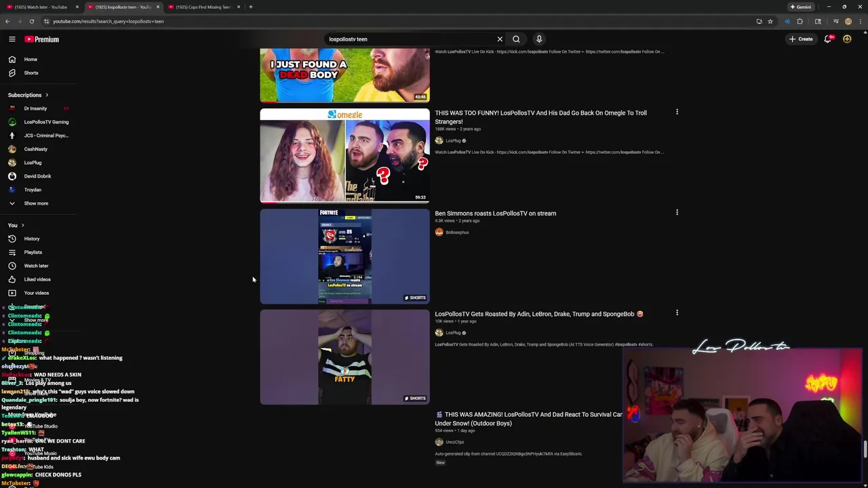The width and height of the screenshot is (868, 488).
Task: Go to YouTube Premium home logo
Action: 42,39
